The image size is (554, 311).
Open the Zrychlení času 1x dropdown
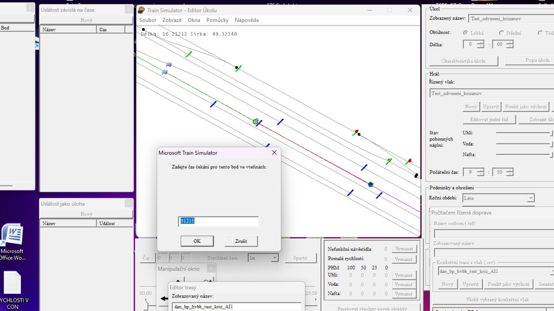(x=275, y=258)
